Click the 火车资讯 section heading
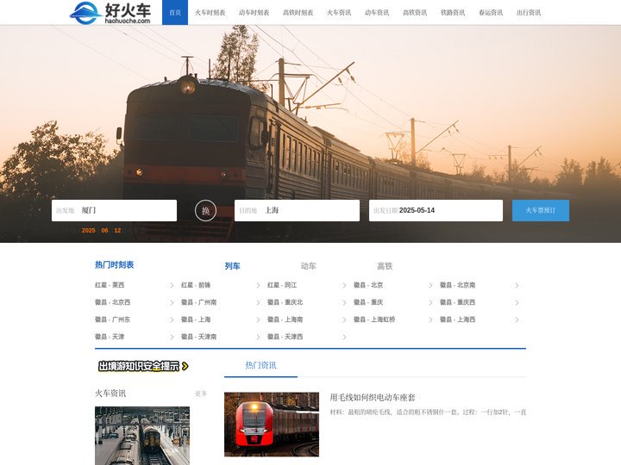Screen dimensions: 621x465 (x=110, y=394)
